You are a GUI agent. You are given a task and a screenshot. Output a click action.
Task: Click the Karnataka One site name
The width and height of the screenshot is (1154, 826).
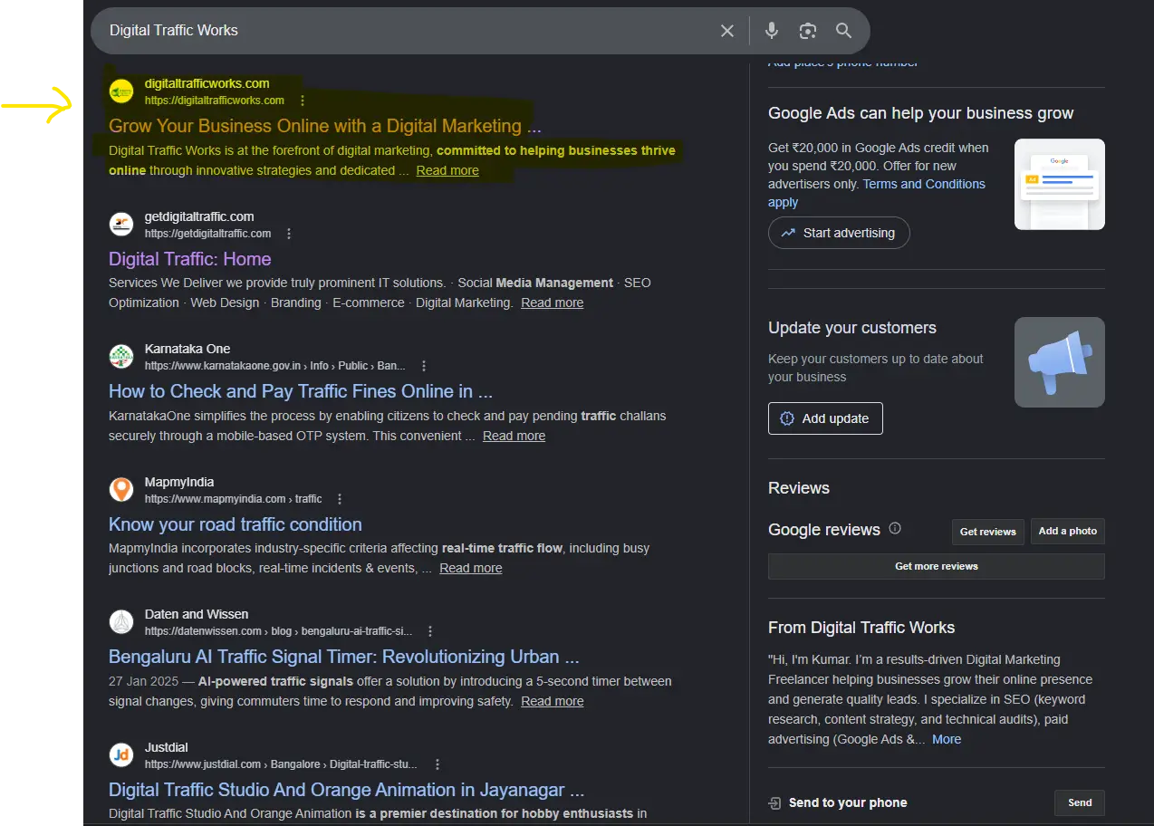pos(188,349)
